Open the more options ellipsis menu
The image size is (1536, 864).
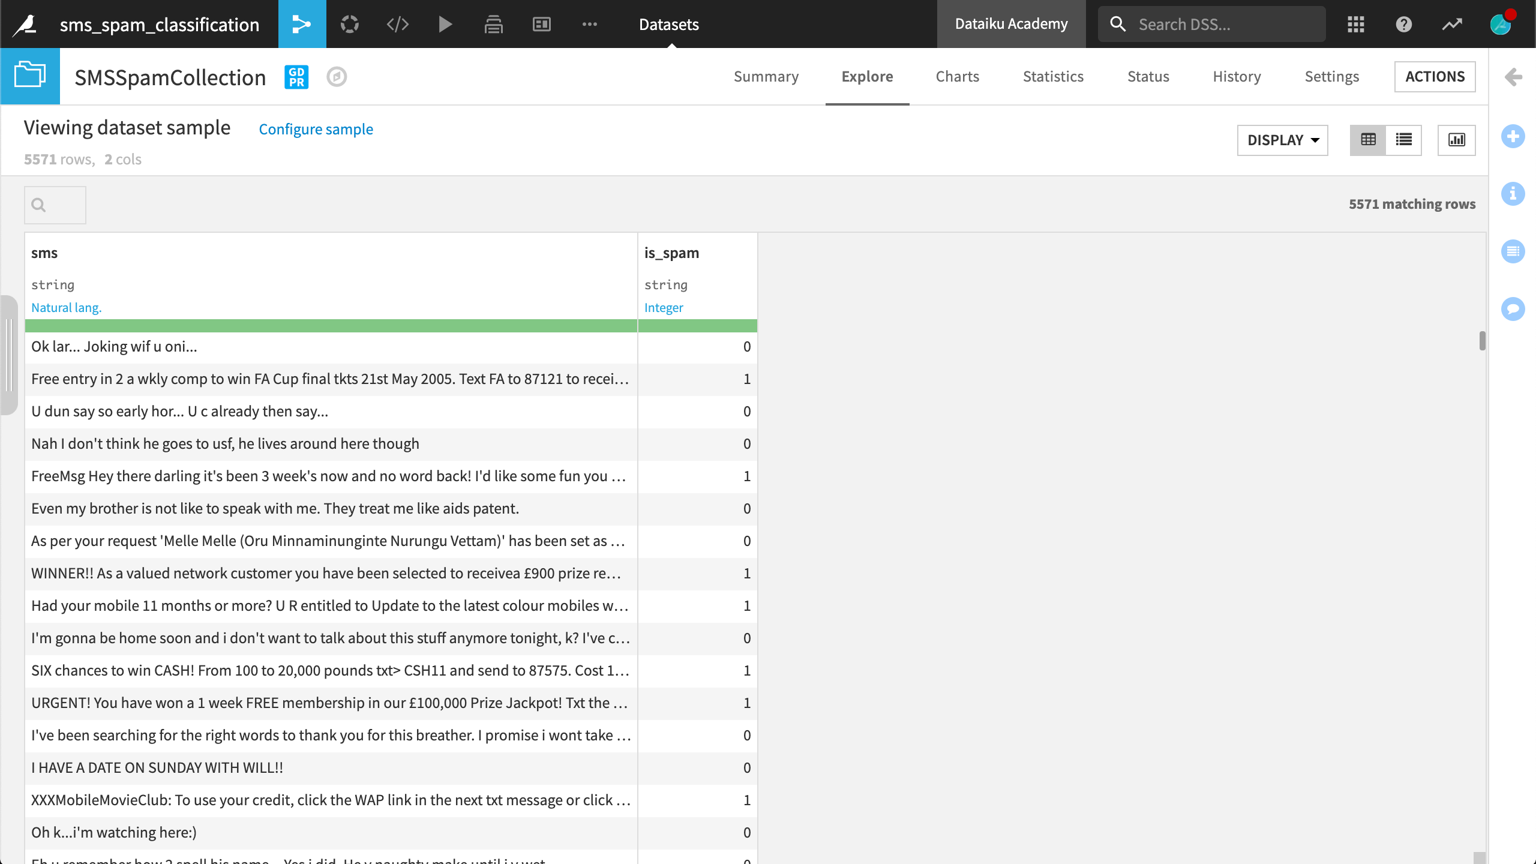click(589, 24)
